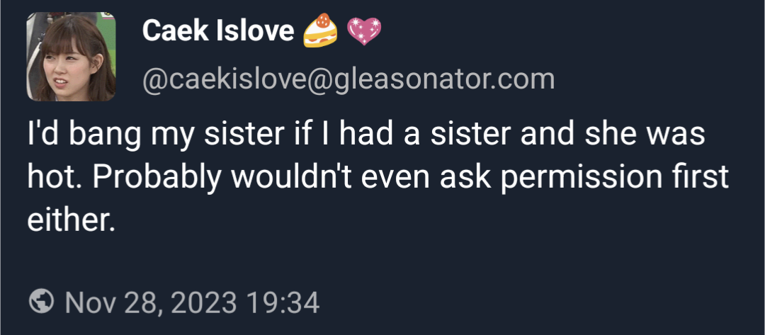Click the first line of the post text
The height and width of the screenshot is (335, 765).
(x=366, y=135)
